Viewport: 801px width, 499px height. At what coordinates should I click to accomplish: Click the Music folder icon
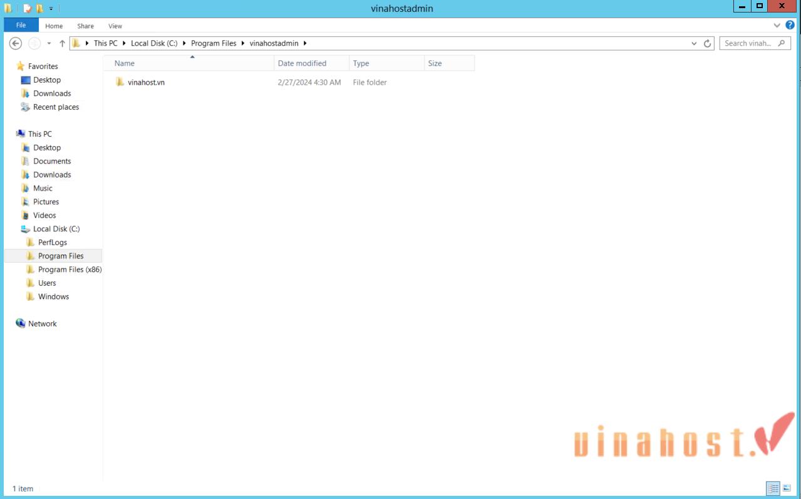(25, 188)
